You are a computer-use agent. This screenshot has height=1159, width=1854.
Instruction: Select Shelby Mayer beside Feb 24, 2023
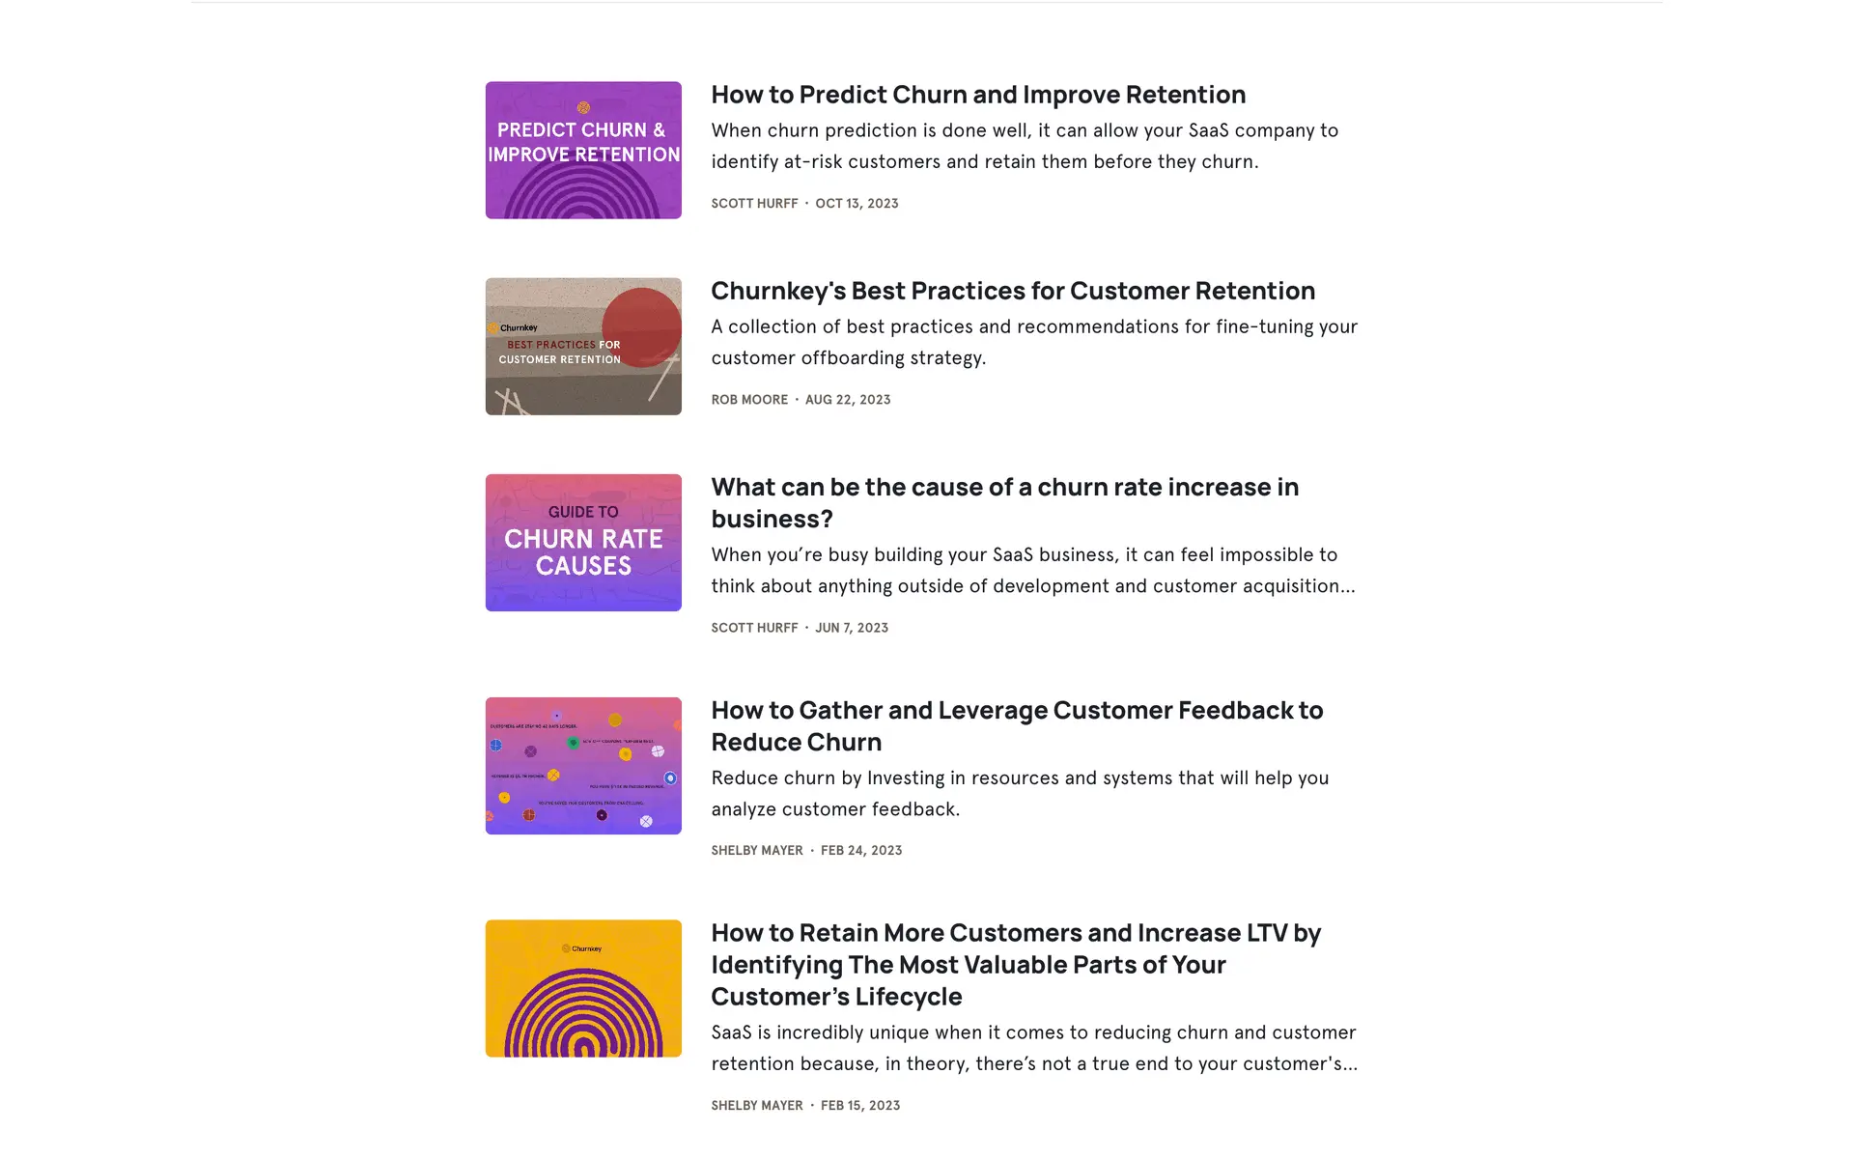pyautogui.click(x=756, y=850)
